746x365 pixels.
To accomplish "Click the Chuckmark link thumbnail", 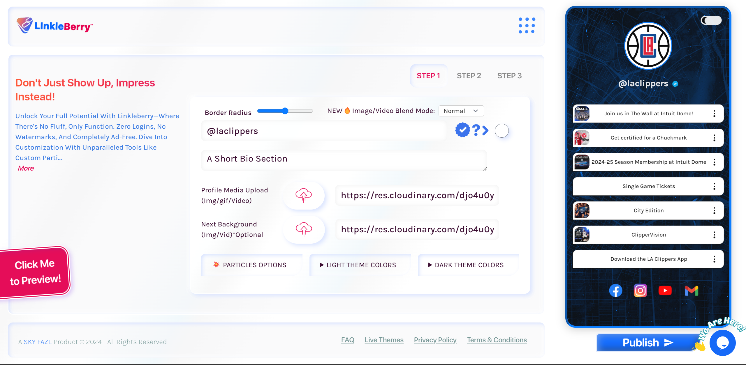I will 582,138.
